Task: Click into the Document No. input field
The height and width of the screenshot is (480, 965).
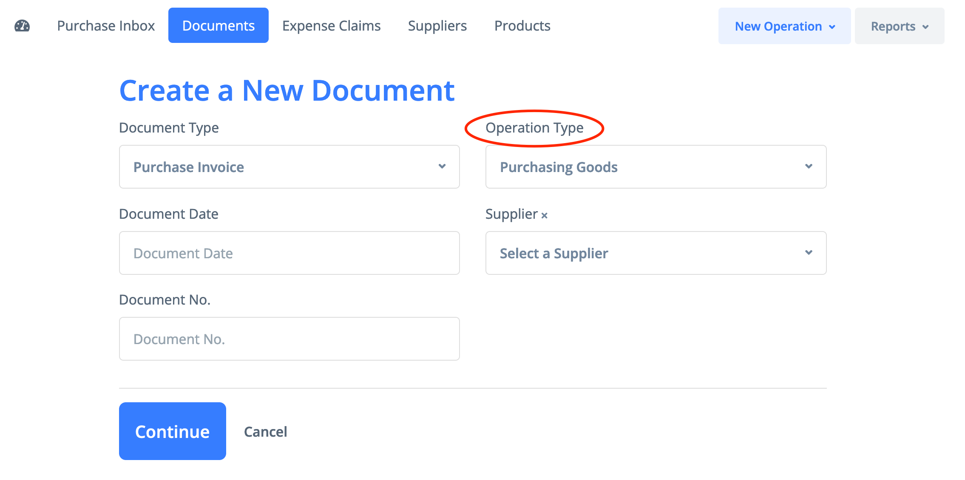Action: 289,339
